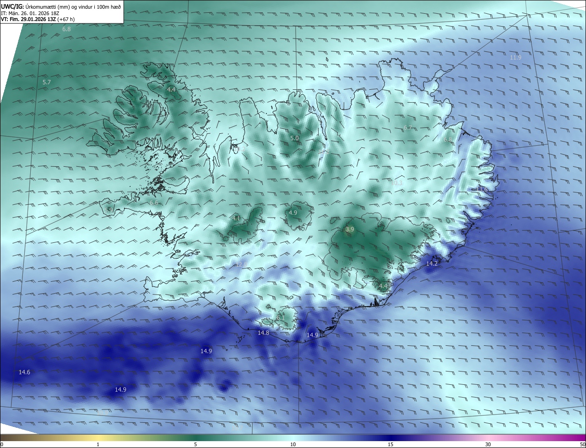Click the 4.1 value label on the glacier
This screenshot has height=448, width=586.
point(236,219)
